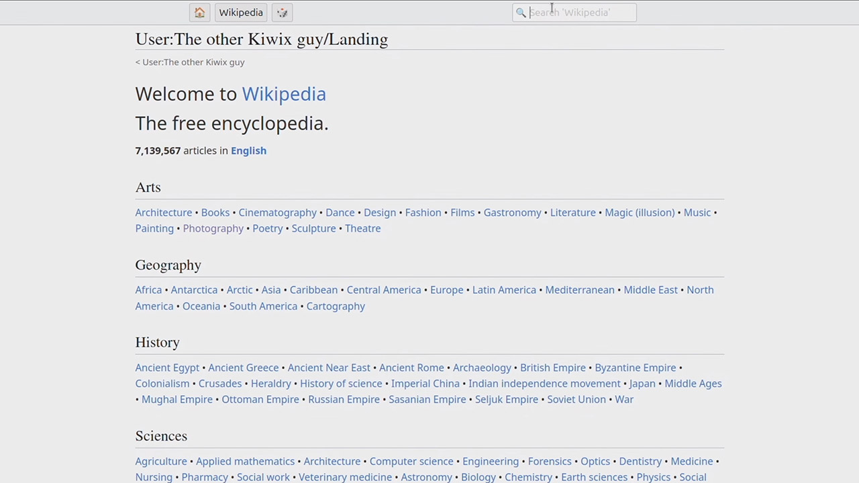Open the Applied mathematics link
The image size is (859, 483).
click(x=246, y=462)
